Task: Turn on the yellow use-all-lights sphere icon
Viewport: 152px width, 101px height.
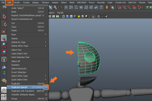Action: (x=79, y=17)
